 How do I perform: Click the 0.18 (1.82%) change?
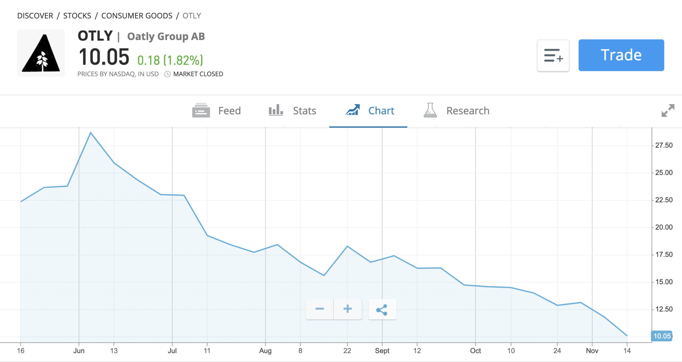pyautogui.click(x=170, y=60)
